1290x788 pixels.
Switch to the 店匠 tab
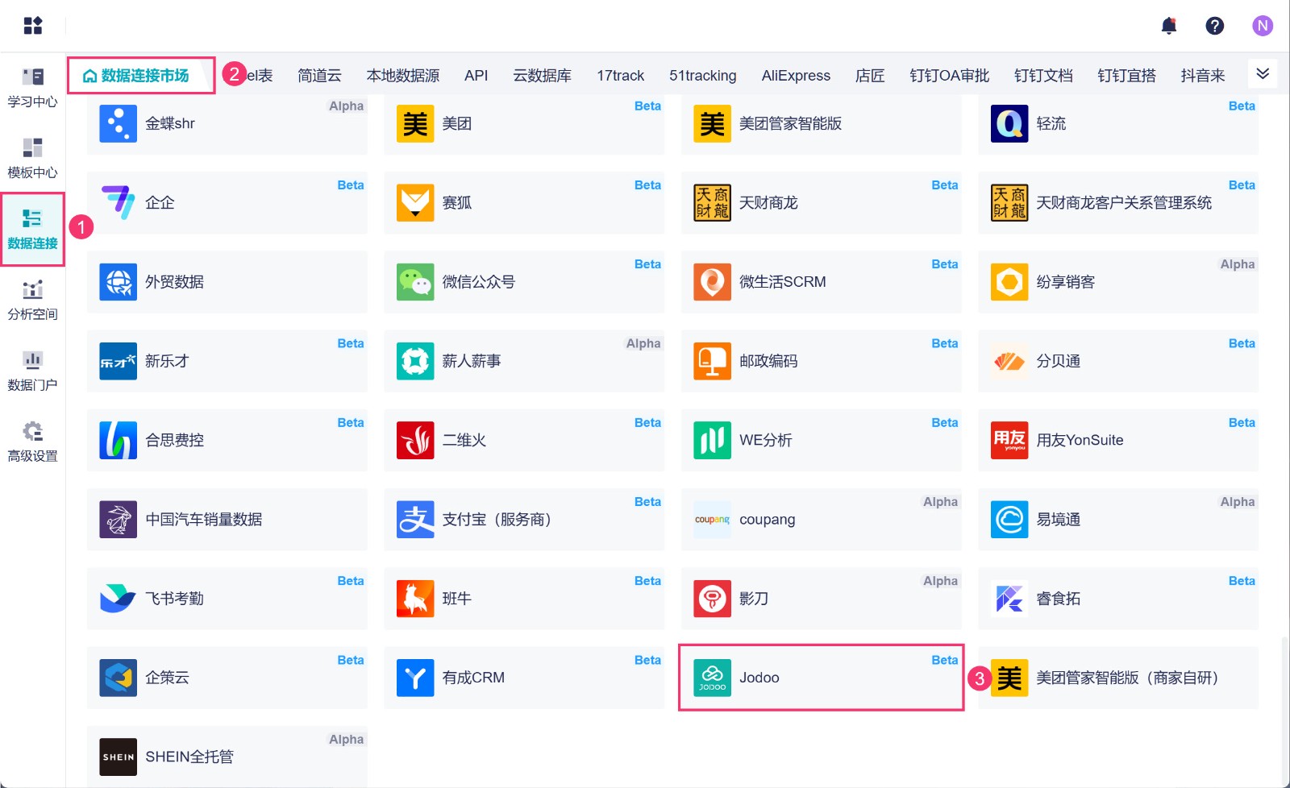870,75
